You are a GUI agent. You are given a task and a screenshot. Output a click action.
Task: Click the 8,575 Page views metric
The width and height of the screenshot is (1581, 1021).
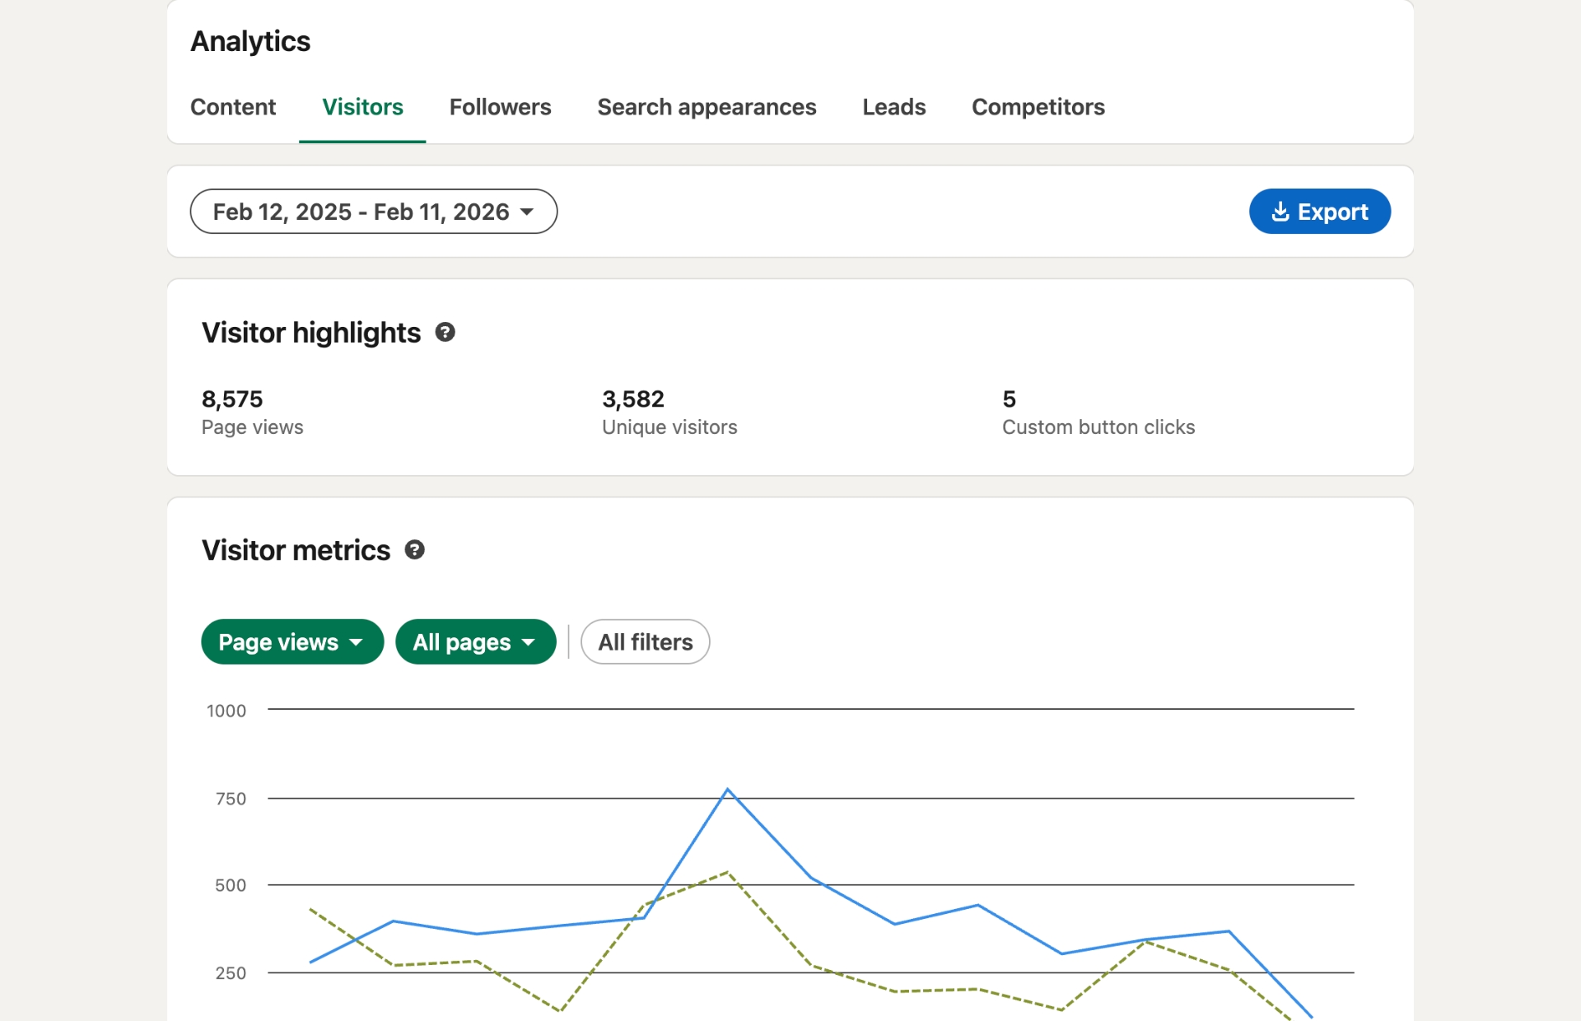coord(233,399)
